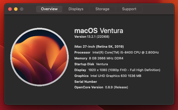This screenshot has width=178, height=110.
Task: Click Intel UHD Graphics 630 1536 MB value
Action: (116, 76)
